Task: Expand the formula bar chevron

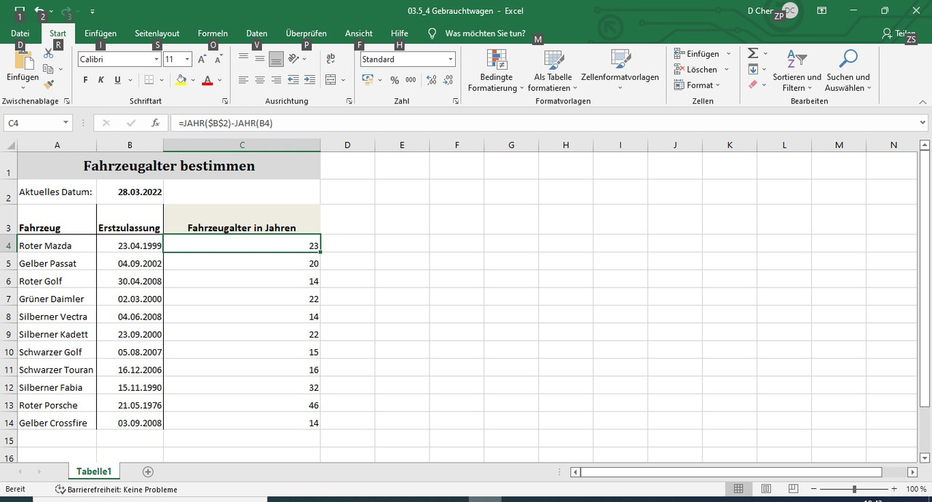Action: [923, 123]
